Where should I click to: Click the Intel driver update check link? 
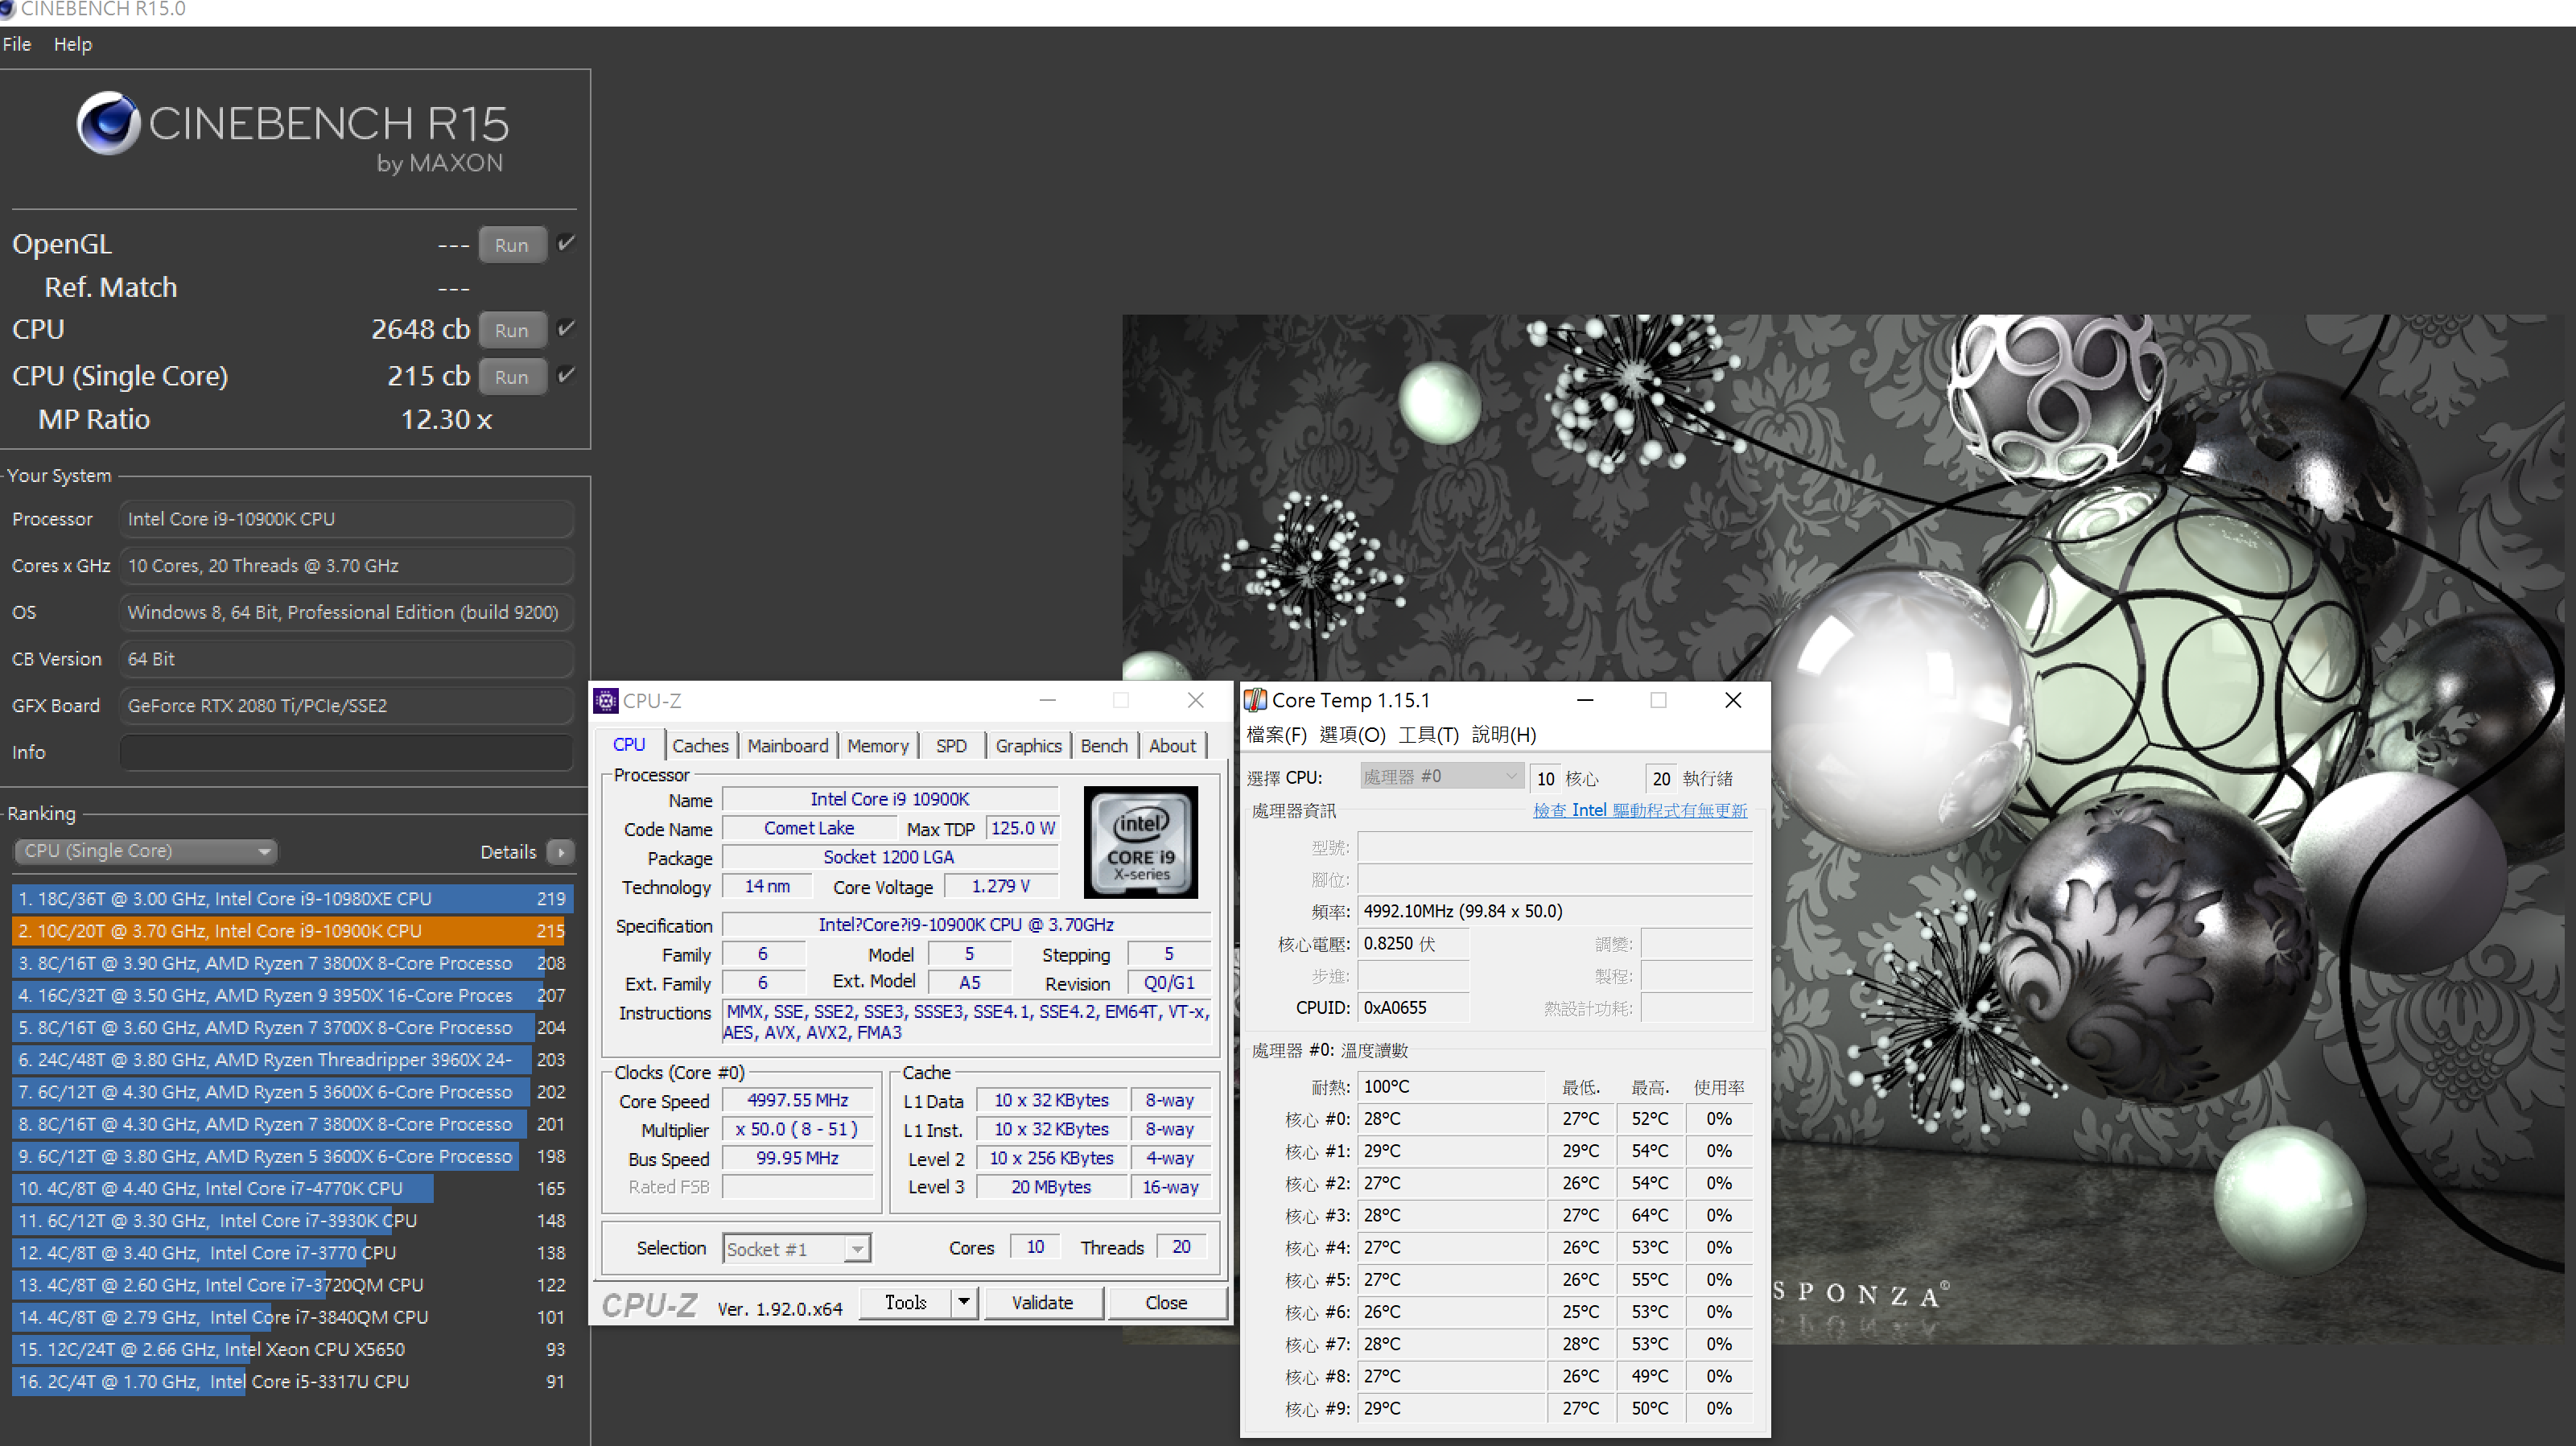pos(1640,810)
